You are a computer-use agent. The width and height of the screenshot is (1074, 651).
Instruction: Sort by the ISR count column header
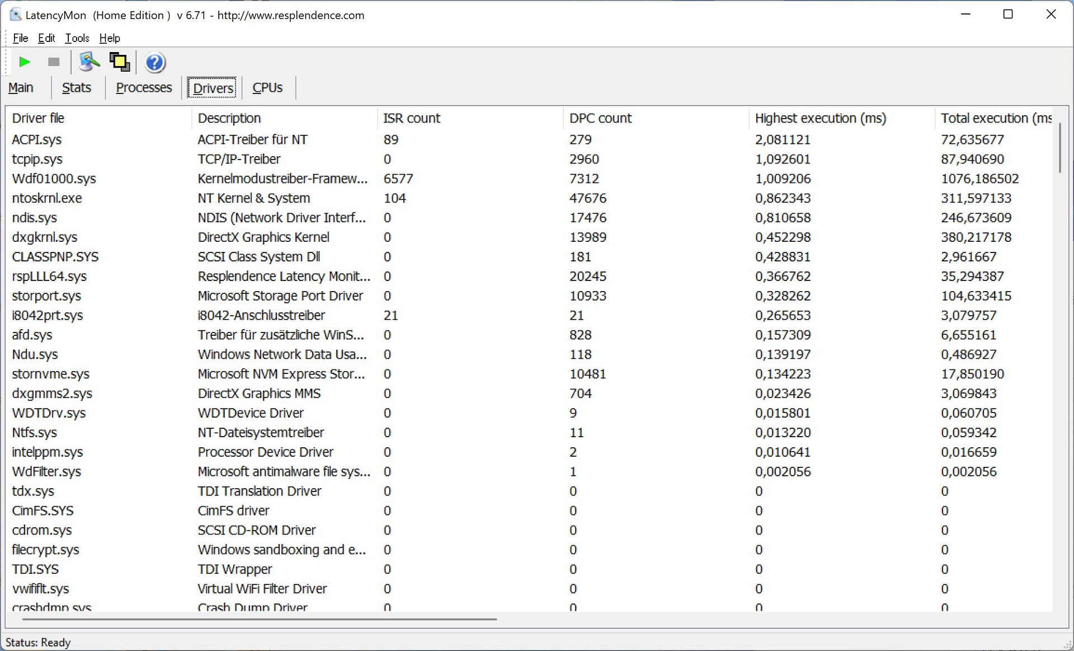point(412,118)
